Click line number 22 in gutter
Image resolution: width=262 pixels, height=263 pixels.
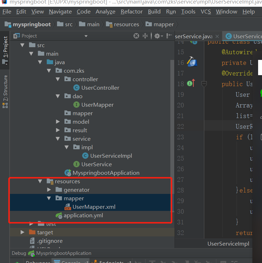(181, 127)
